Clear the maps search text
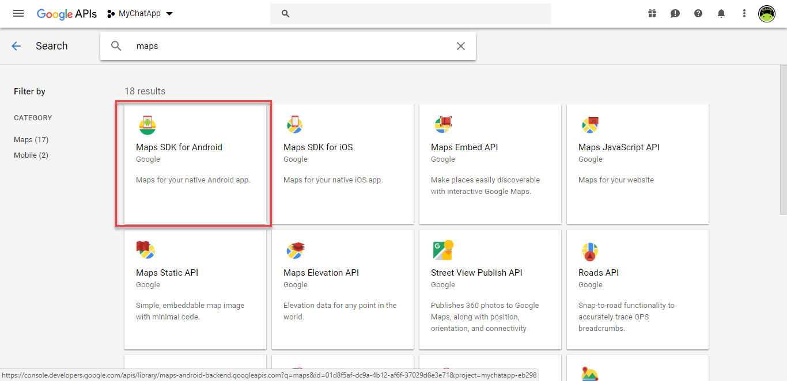 [x=460, y=46]
